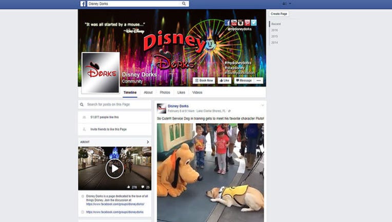This screenshot has width=392, height=222.
Task: Open the Pinterest icon on cover photo
Action: 247,23
